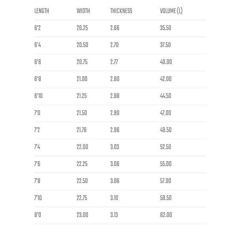Click the volume value 62.00
Image resolution: width=234 pixels, height=234 pixels.
tap(166, 215)
